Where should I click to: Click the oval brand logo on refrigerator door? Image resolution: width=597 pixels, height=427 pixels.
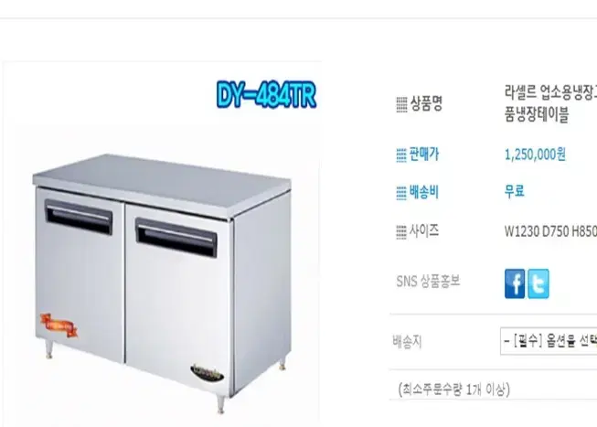pos(207,373)
